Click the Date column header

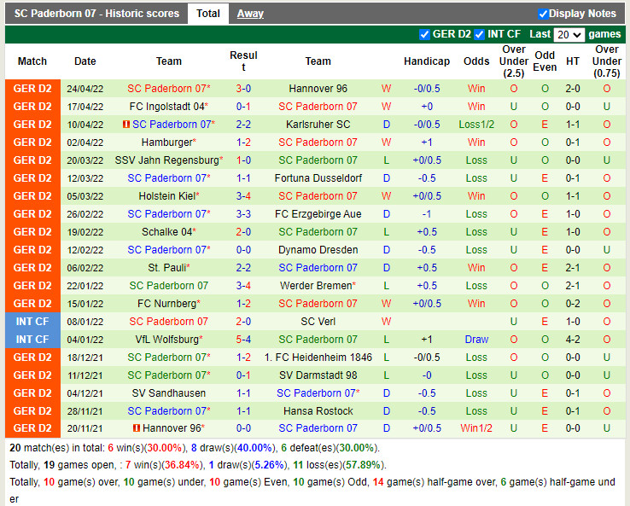[x=85, y=61]
